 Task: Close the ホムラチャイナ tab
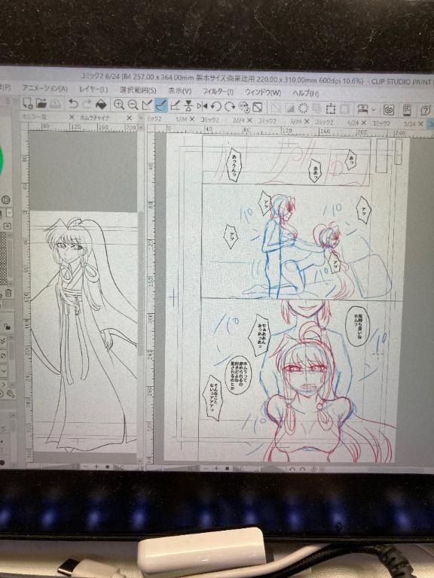click(x=129, y=118)
